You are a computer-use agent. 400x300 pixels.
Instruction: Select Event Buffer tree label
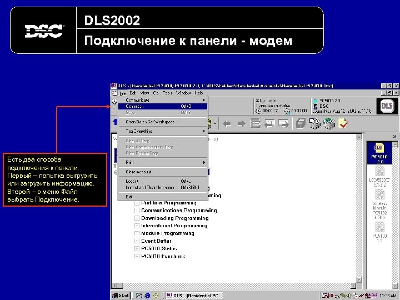156,241
